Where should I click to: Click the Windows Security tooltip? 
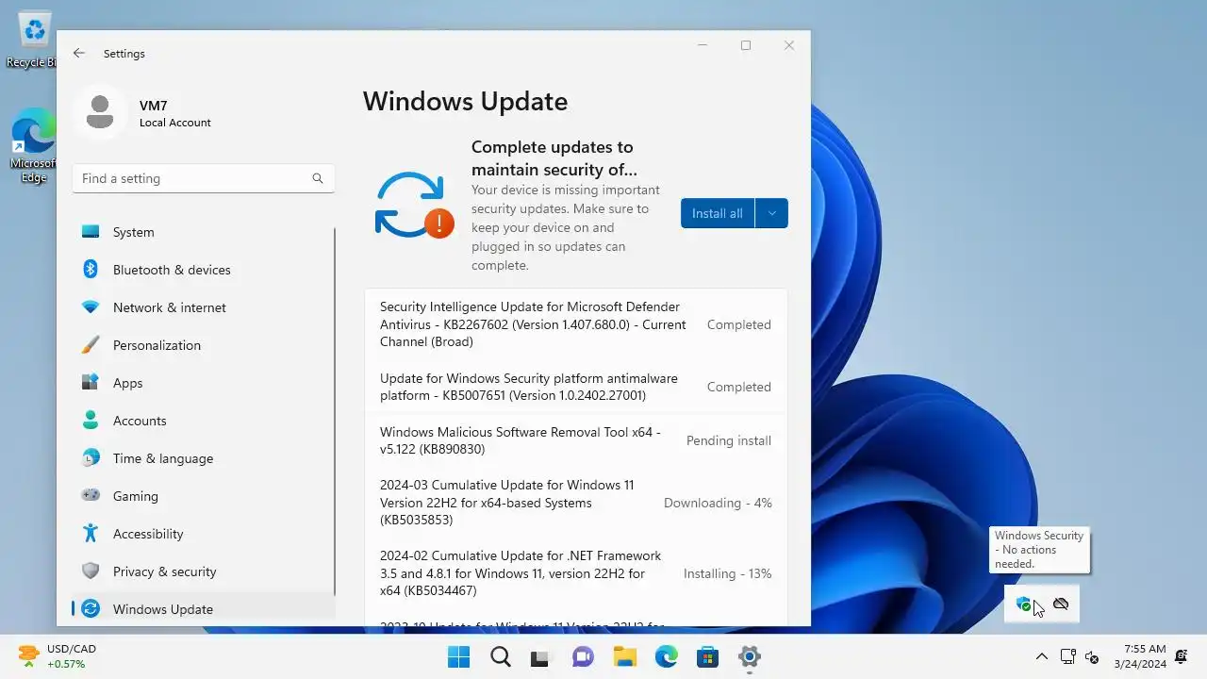tap(1039, 550)
